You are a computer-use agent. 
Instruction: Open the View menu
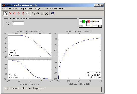tap(15, 9)
